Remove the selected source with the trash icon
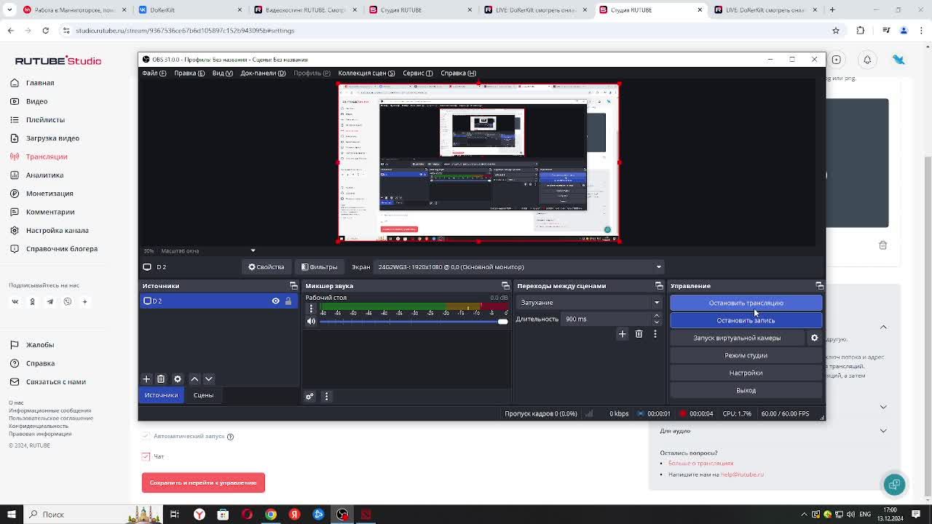Screen dimensions: 932x524 (x=161, y=379)
